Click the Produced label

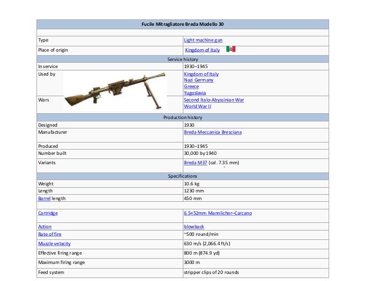48,146
